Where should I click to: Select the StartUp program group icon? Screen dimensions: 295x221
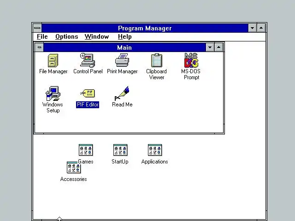click(120, 150)
